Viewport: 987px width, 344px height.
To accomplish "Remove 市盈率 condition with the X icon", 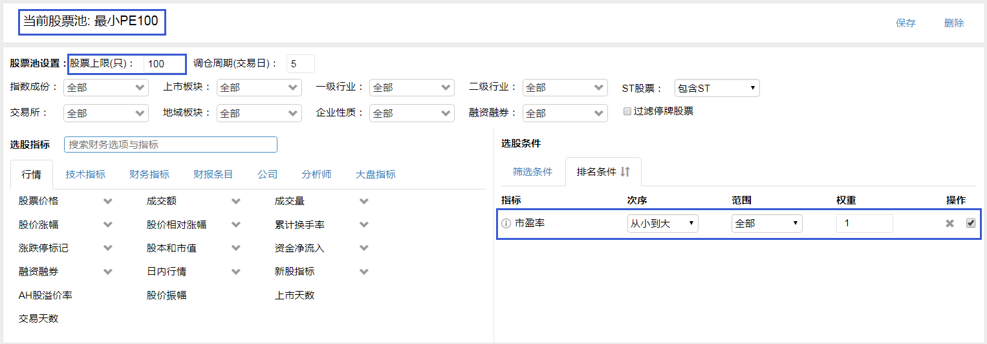I will tap(949, 223).
